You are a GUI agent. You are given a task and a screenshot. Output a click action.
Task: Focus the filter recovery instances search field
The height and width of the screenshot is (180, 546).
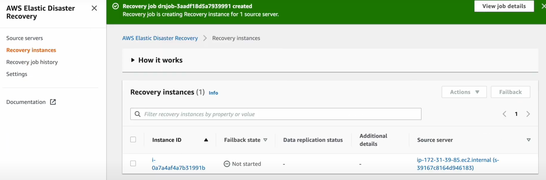(x=276, y=114)
